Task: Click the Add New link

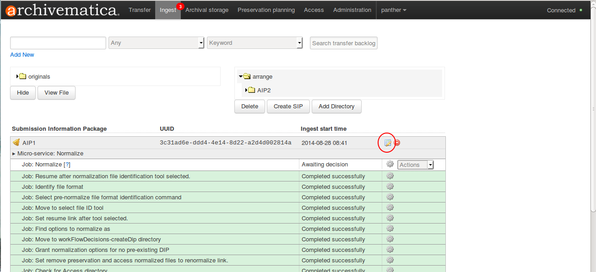Action: 22,55
